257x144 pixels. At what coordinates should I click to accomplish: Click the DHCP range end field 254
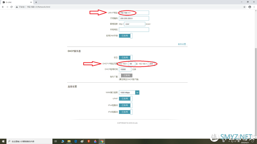click(x=151, y=64)
